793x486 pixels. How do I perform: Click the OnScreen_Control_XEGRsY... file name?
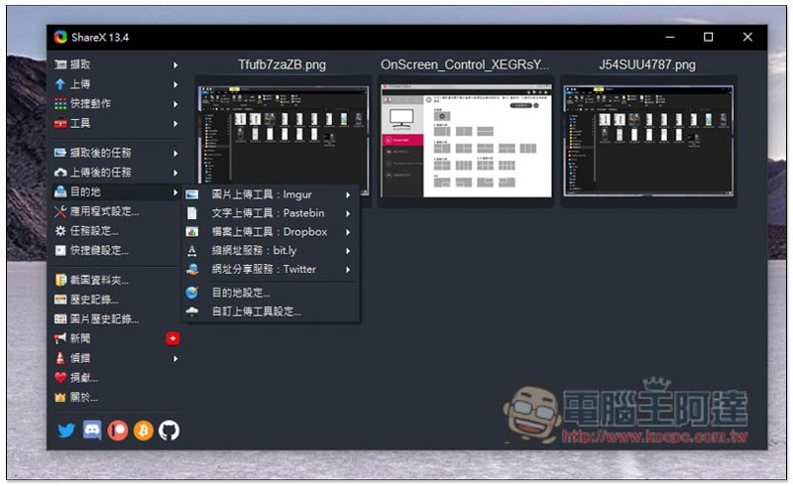464,64
